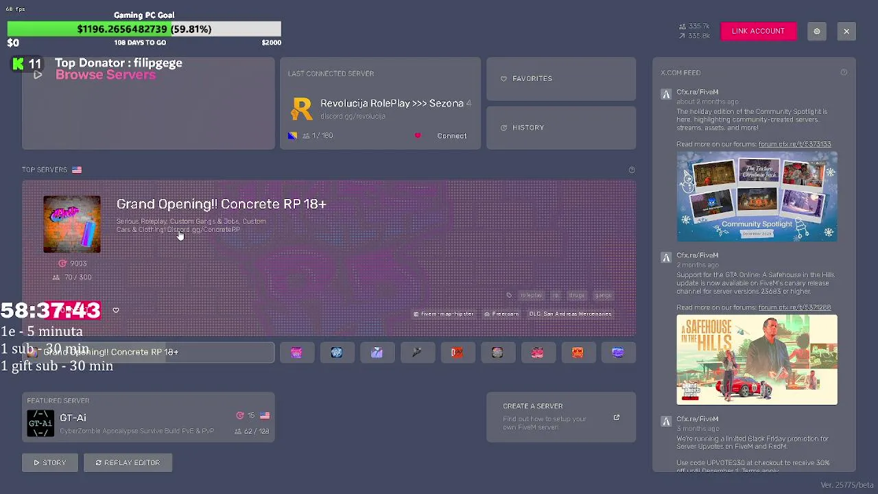The image size is (878, 494).
Task: Close the launcher with the X button
Action: (846, 31)
